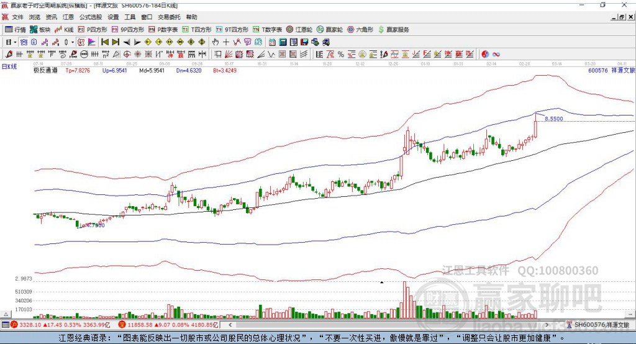Open the 赢家轮 wheel tool
Image resolution: width=636 pixels, height=344 pixels.
click(330, 30)
